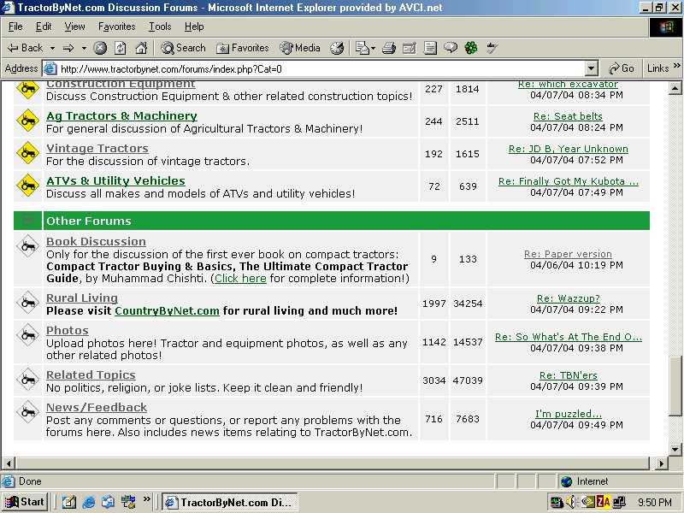Open the Back button history dropdown arrow

pyautogui.click(x=52, y=48)
